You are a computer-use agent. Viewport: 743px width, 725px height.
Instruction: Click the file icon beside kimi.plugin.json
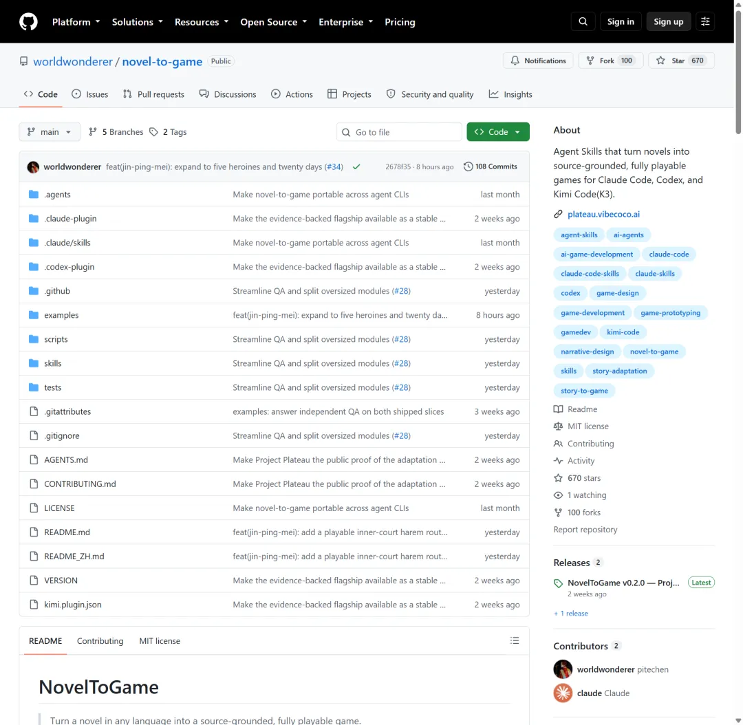pyautogui.click(x=34, y=605)
